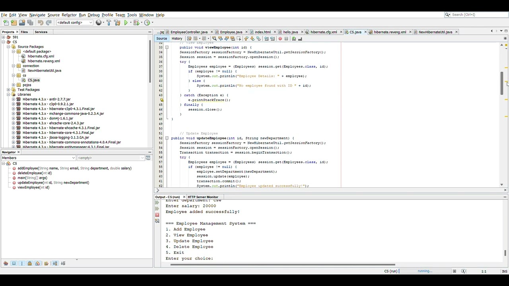509x286 pixels.
Task: Click the Undo arrow icon
Action: [41, 23]
